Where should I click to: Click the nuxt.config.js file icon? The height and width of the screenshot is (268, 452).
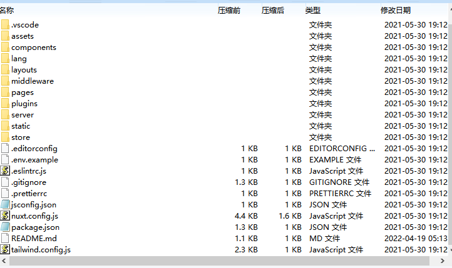pos(5,216)
